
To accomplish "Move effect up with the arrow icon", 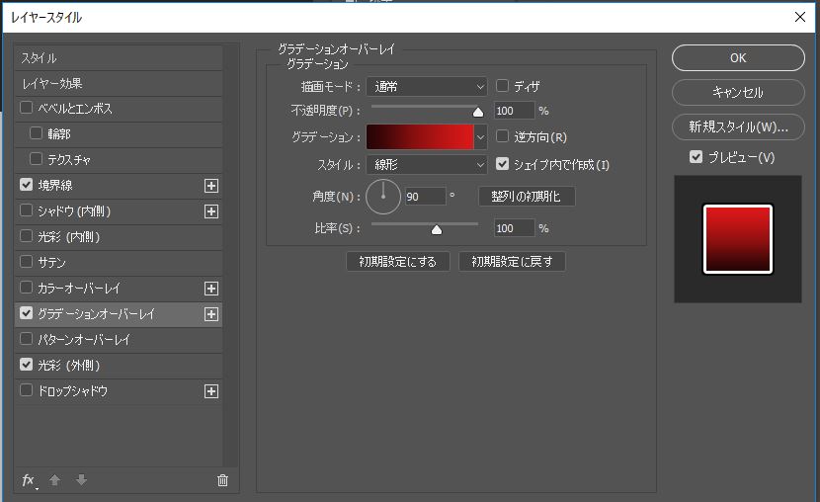I will pyautogui.click(x=55, y=480).
